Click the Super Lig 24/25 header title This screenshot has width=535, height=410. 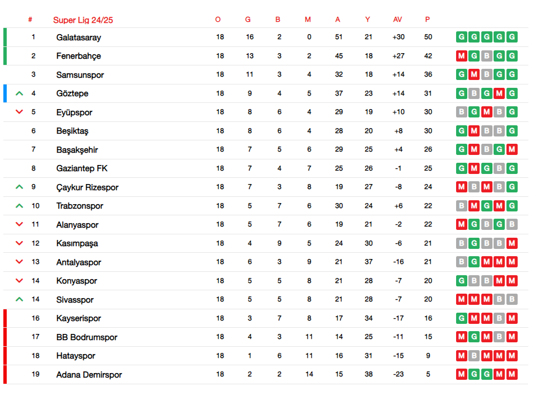tap(83, 20)
